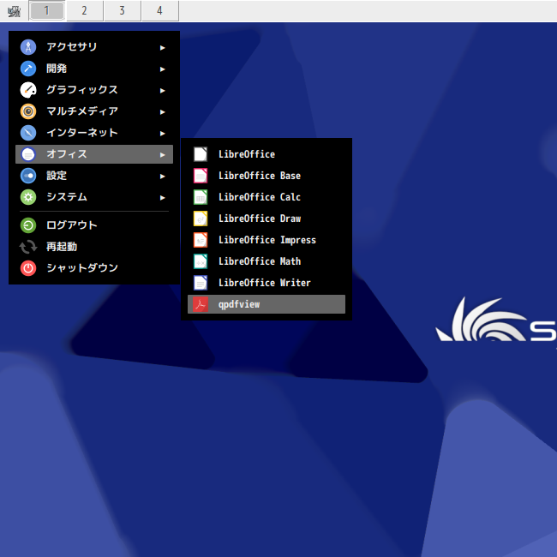Launch LibreOffice Math
The width and height of the screenshot is (557, 557).
267,261
